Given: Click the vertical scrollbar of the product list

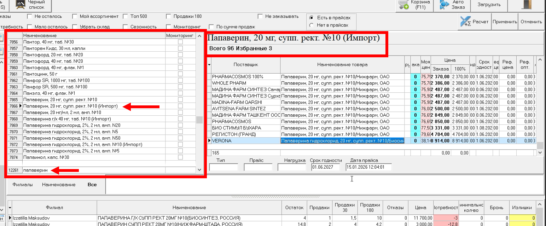Looking at the screenshot, I should [x=199, y=106].
